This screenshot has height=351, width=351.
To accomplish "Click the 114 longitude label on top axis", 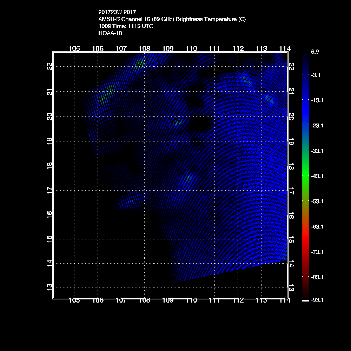I will pos(285,48).
